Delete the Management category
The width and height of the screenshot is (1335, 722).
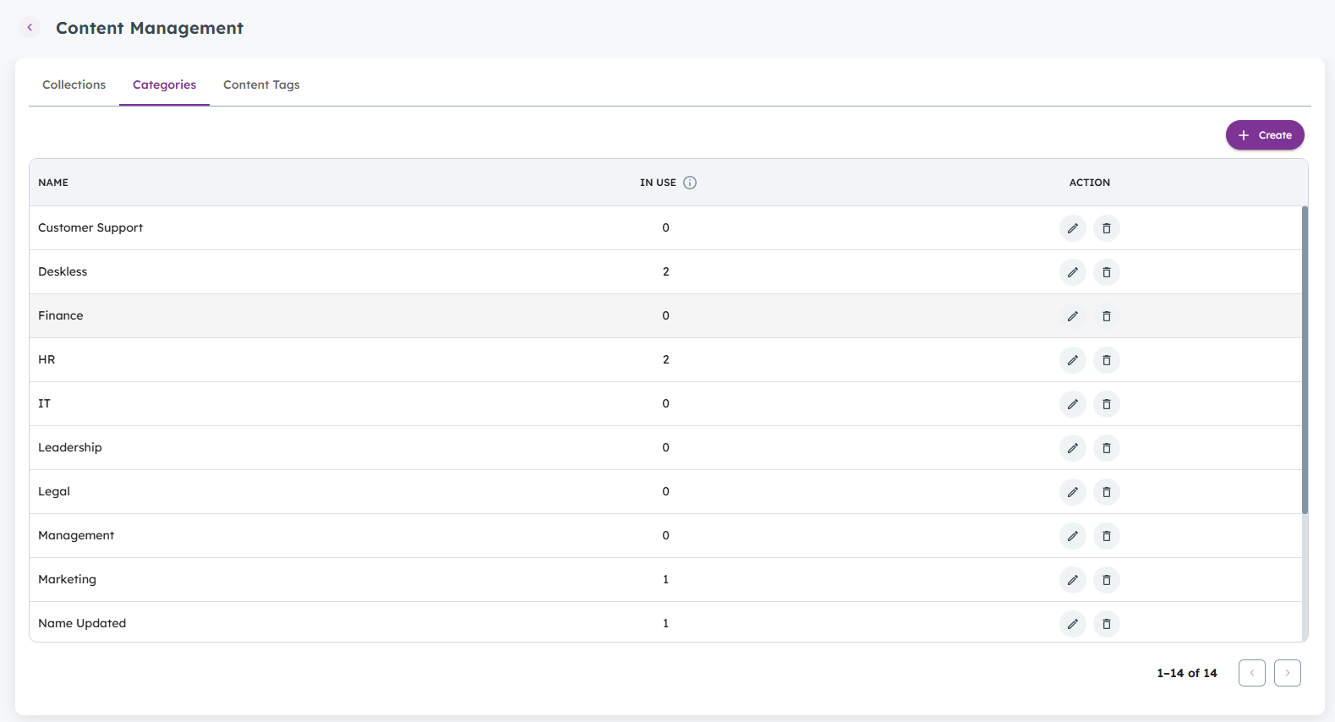point(1107,536)
